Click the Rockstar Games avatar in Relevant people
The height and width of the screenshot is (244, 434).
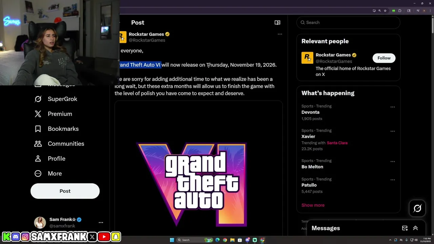point(307,58)
